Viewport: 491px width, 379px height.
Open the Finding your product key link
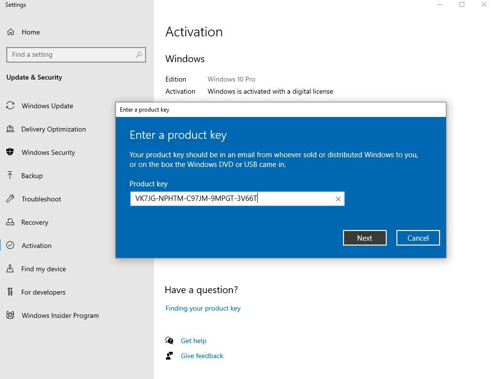(203, 308)
